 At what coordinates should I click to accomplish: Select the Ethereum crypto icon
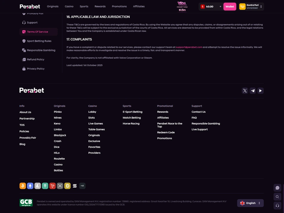[x=30, y=186]
